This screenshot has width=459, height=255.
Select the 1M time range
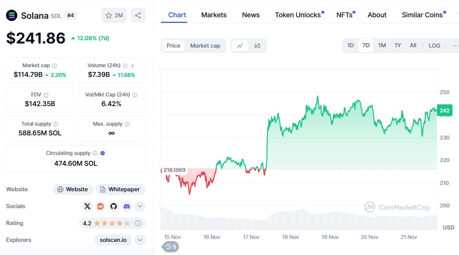point(382,45)
